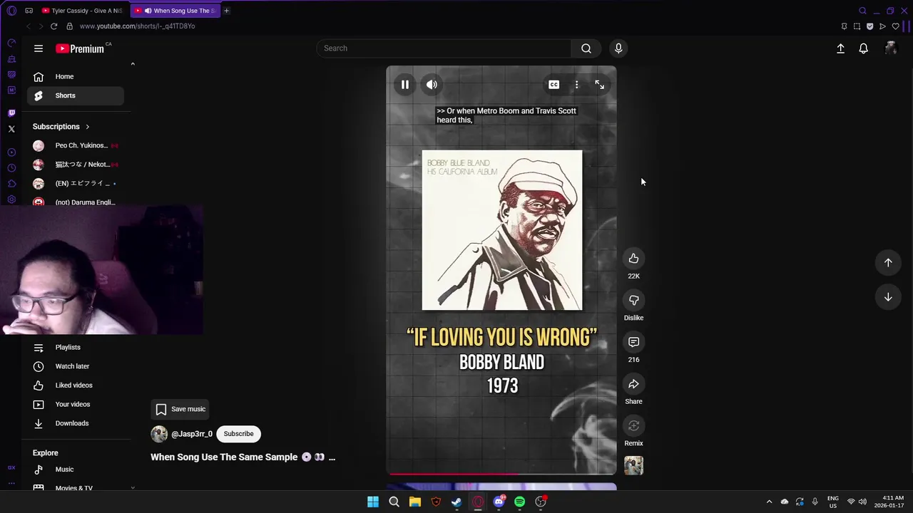Open Watch later in the sidebar
This screenshot has width=913, height=513.
tap(76, 366)
